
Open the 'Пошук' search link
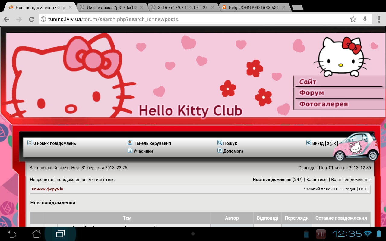[x=230, y=143]
